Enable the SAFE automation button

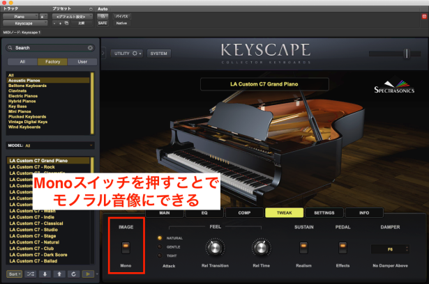click(x=103, y=23)
